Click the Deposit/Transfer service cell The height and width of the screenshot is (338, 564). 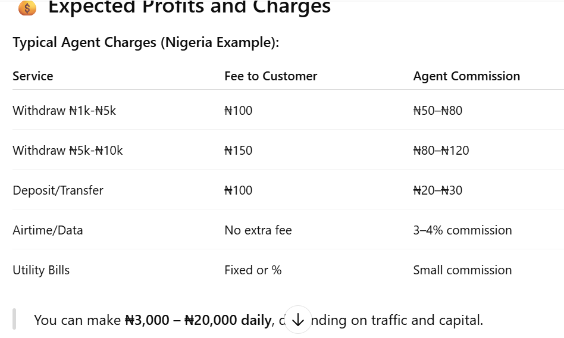point(58,190)
